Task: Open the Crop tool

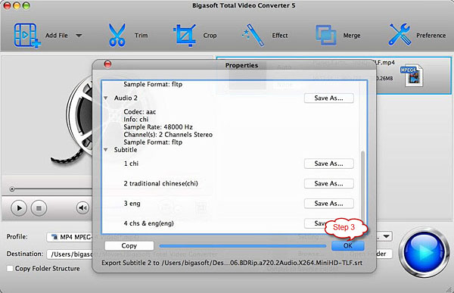Action: pos(185,36)
